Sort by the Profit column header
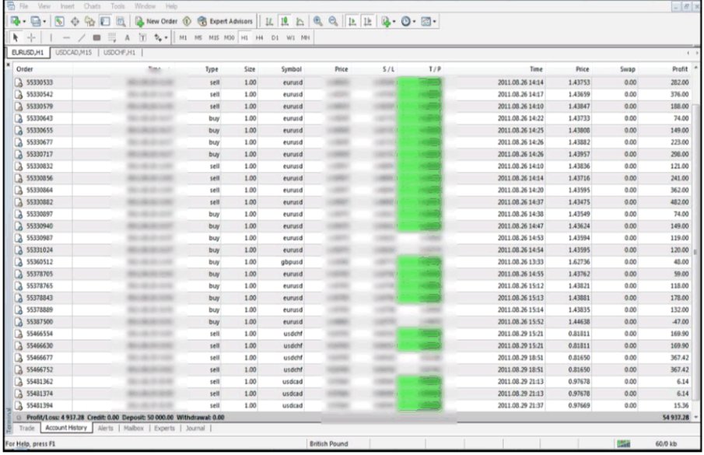704x455 pixels. (x=680, y=69)
